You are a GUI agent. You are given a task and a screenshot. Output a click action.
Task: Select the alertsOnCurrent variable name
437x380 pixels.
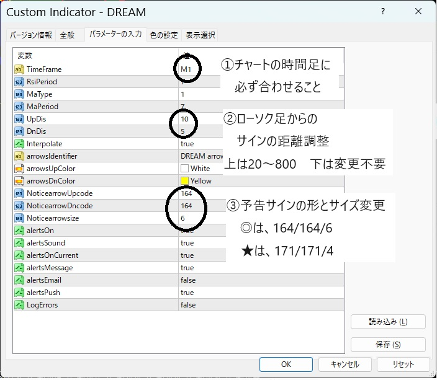[x=52, y=255]
